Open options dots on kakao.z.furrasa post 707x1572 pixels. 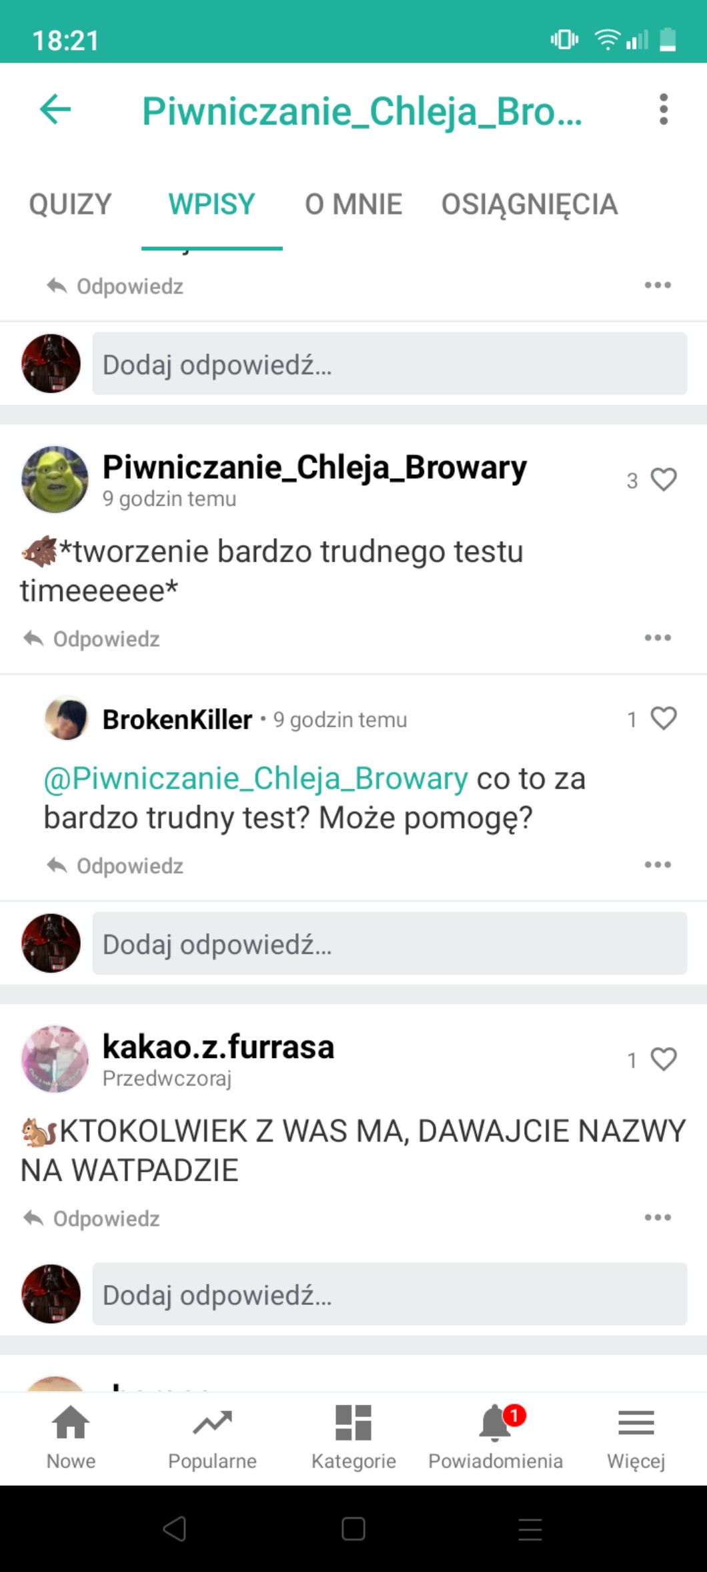(x=658, y=1218)
